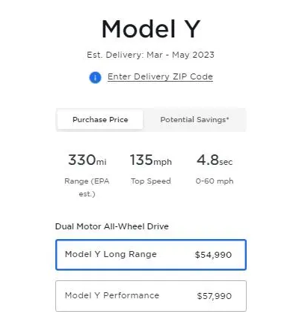
Task: Click the $54,990 price
Action: tap(213, 255)
